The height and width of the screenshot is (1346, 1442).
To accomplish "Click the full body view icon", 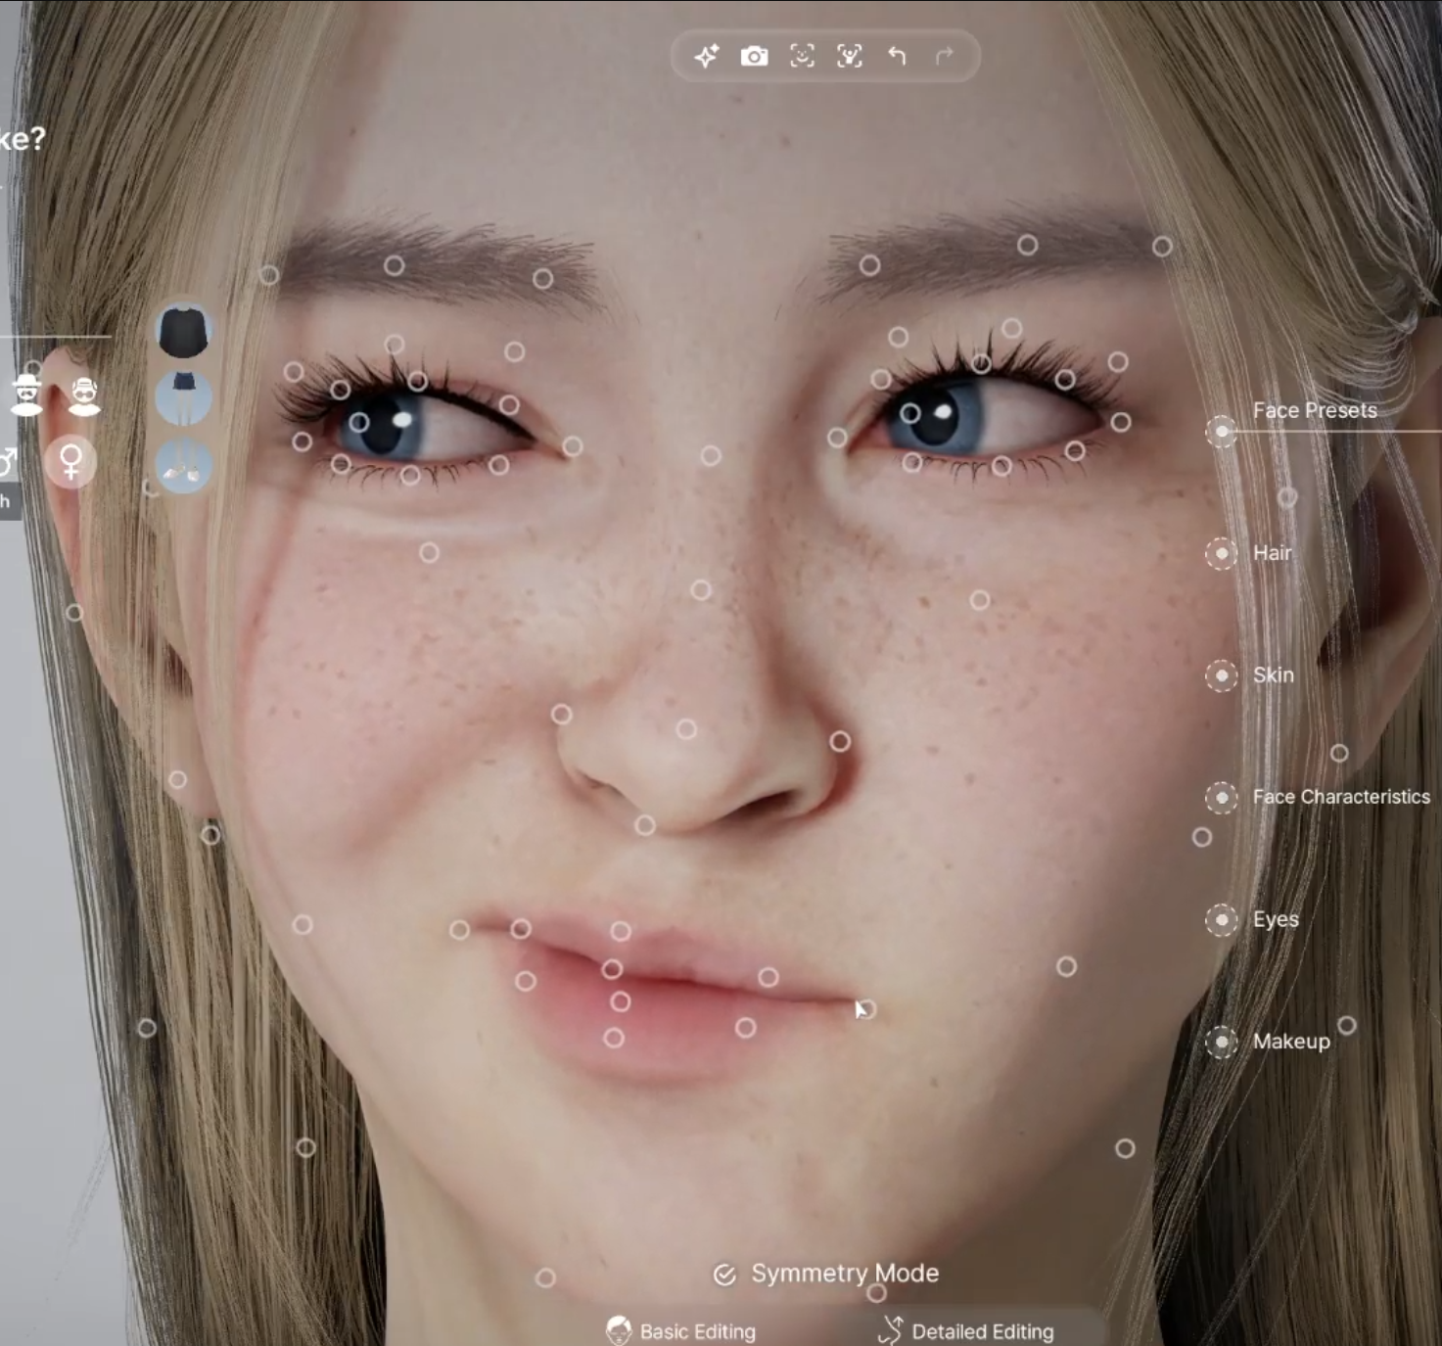I will coord(850,57).
